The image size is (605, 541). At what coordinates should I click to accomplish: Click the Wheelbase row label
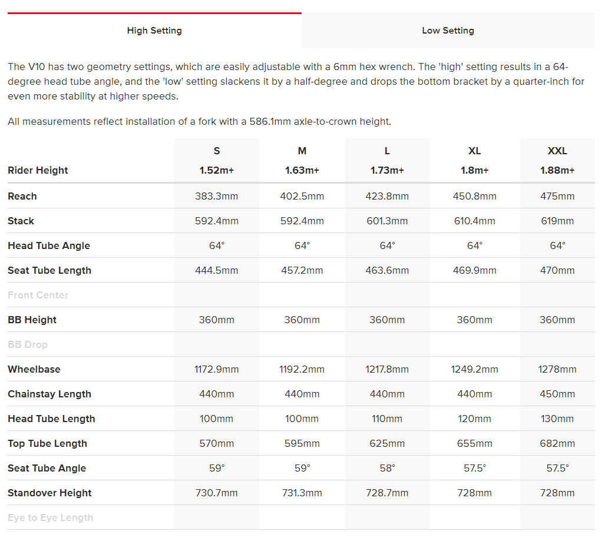pos(34,369)
